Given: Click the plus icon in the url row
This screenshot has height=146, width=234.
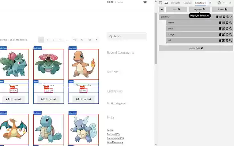Looking at the screenshot, I should point(227,41).
